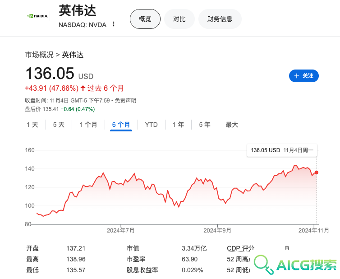Click the 收盘时间 closing time line
The width and height of the screenshot is (340, 279).
pos(80,101)
